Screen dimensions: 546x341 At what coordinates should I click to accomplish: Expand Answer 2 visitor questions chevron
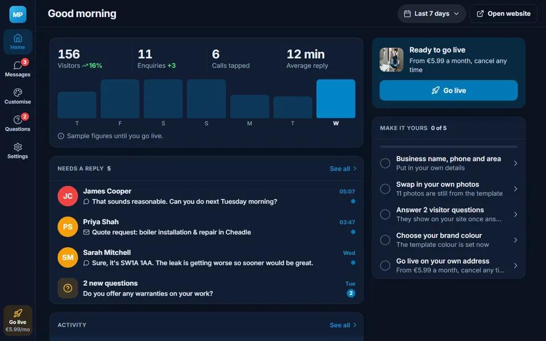(515, 214)
